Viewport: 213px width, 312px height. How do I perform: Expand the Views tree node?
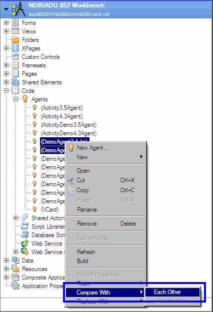[x=6, y=31]
